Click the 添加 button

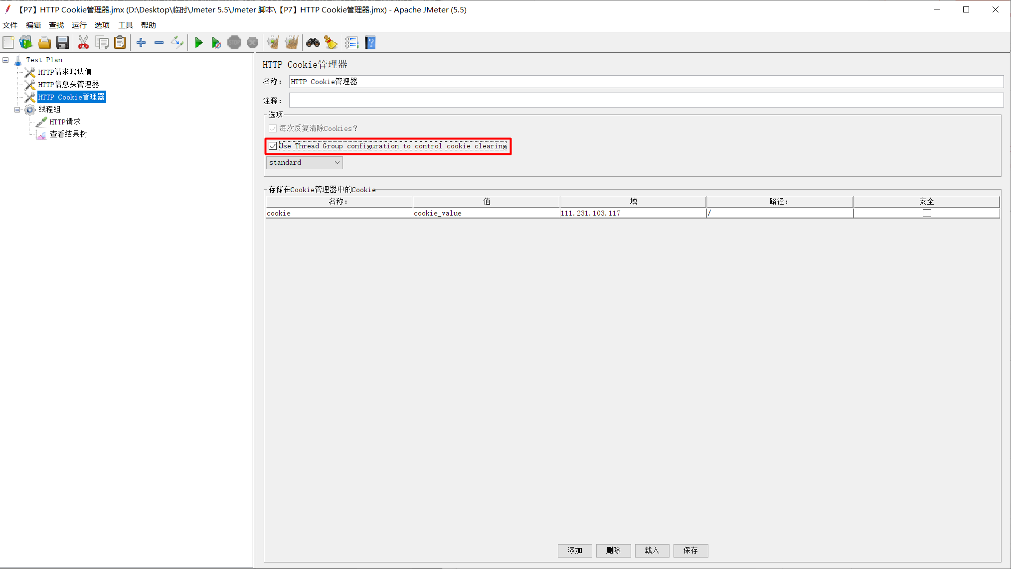(x=574, y=550)
